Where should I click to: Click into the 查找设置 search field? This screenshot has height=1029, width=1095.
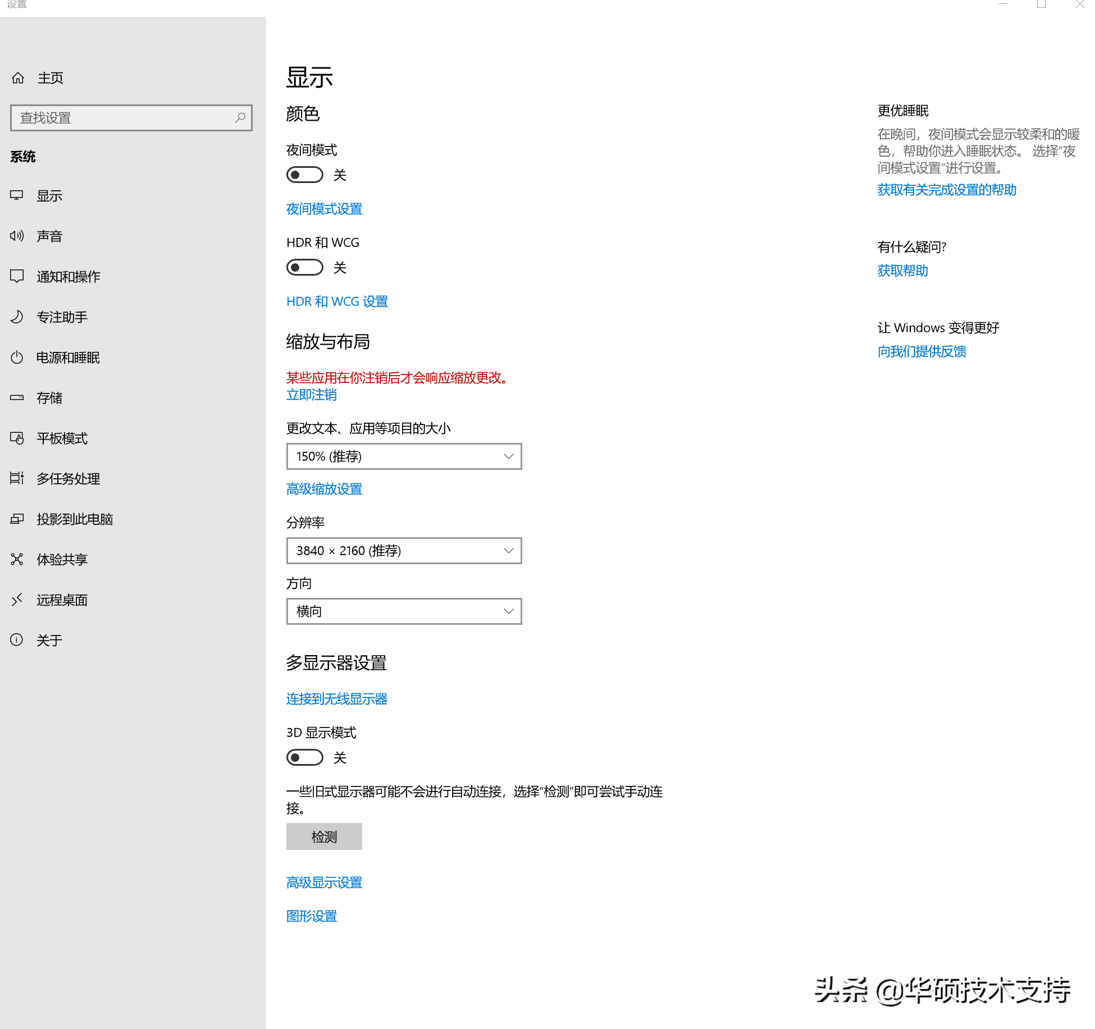coord(131,118)
